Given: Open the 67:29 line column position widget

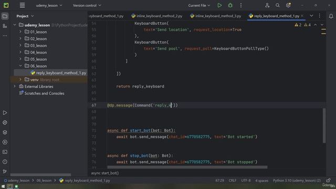Looking at the screenshot, I should click(x=219, y=181).
